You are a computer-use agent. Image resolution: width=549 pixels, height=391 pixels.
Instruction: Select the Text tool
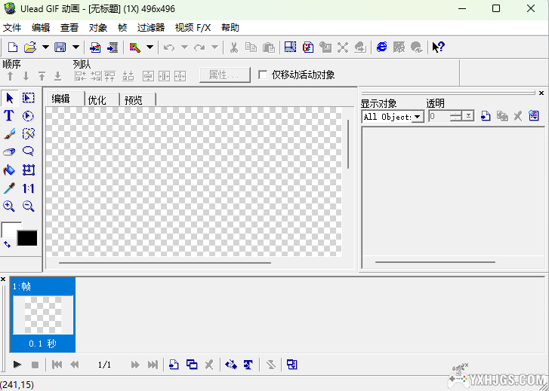[x=9, y=116]
